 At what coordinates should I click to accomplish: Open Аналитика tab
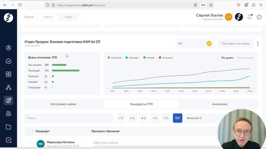click(220, 104)
